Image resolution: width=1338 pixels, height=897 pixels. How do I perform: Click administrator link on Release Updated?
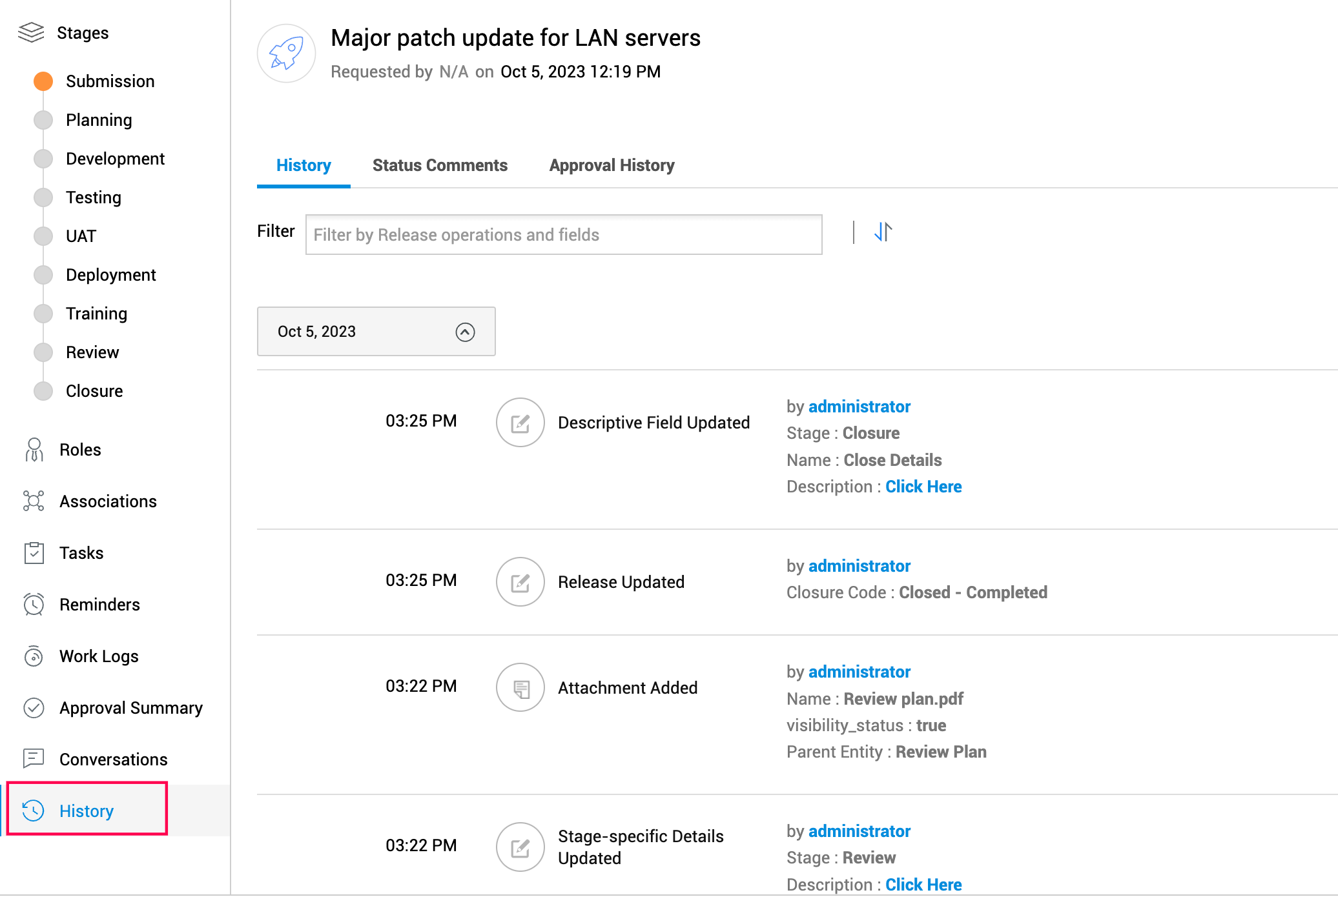tap(859, 566)
